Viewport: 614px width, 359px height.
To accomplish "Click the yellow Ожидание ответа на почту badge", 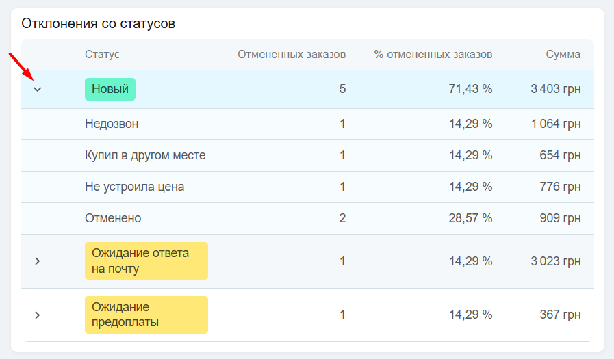I will point(146,261).
